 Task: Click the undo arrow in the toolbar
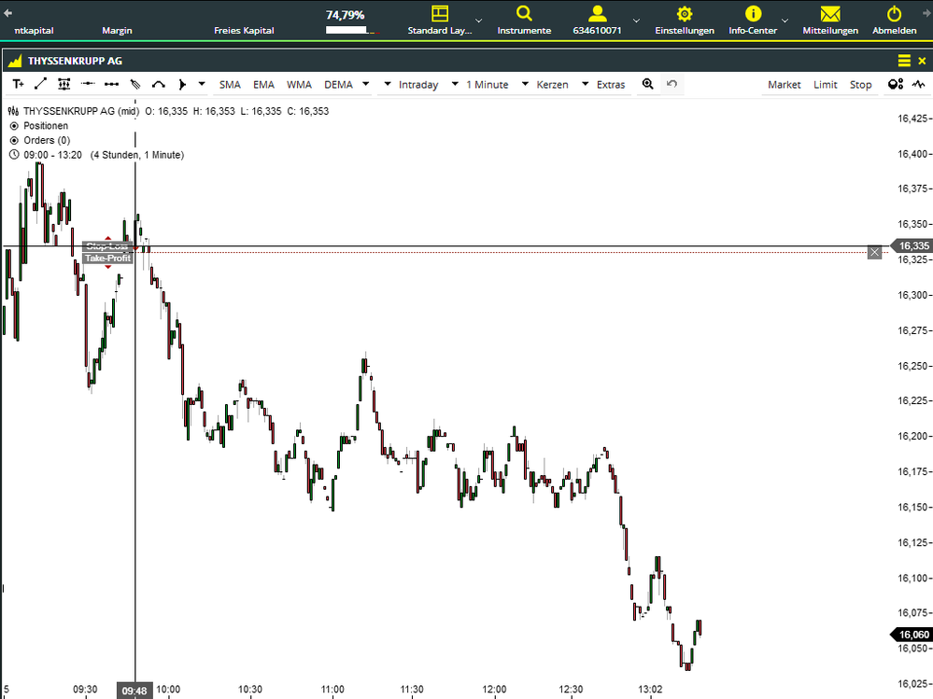point(671,84)
